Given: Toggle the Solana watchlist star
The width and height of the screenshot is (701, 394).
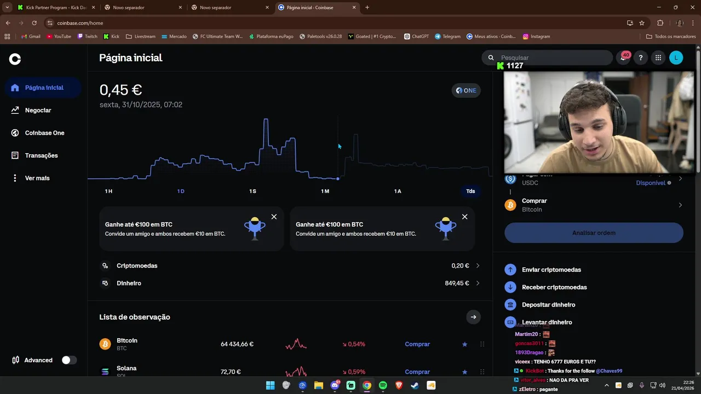Looking at the screenshot, I should (464, 372).
